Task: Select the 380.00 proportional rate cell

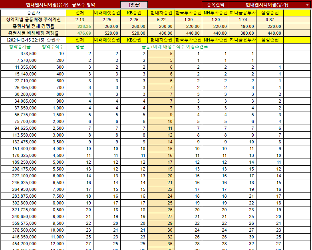Action: 243,33
